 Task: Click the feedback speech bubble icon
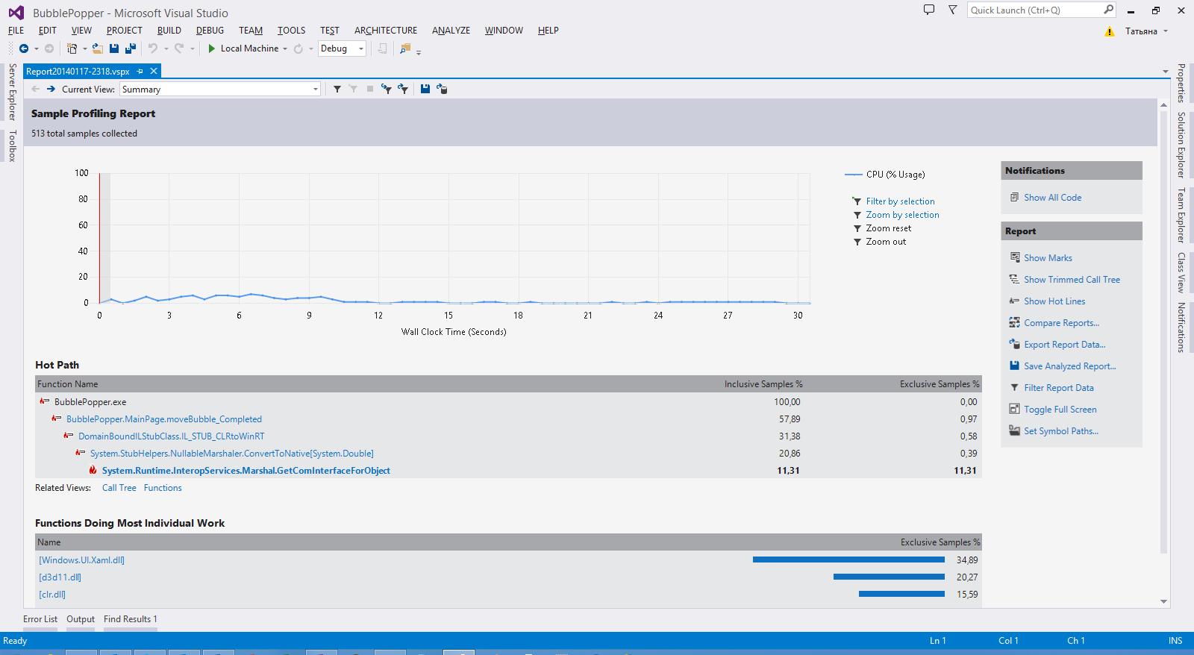click(x=929, y=10)
